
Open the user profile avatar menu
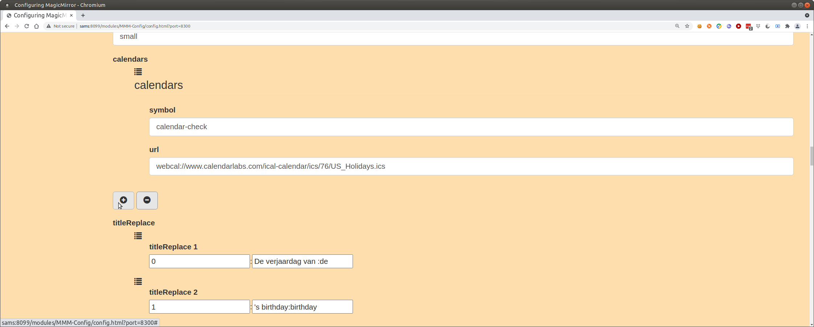(x=797, y=26)
